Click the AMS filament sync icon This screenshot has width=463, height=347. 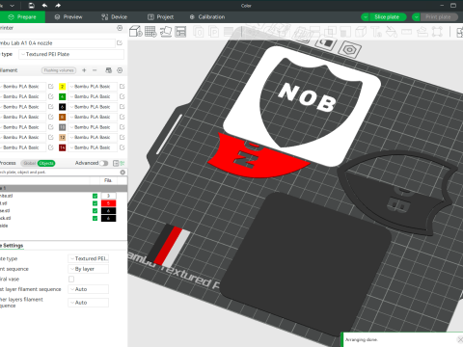pyautogui.click(x=109, y=70)
